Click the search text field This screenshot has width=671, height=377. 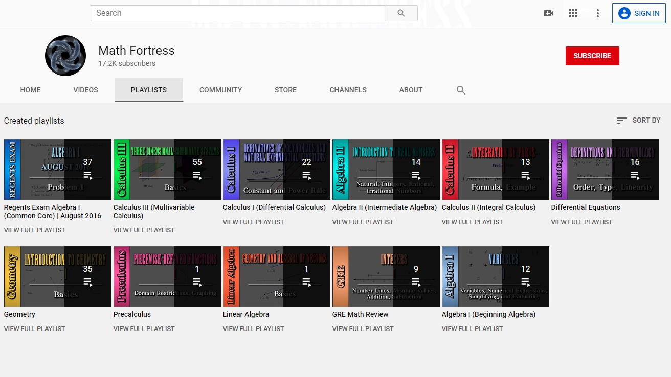238,13
